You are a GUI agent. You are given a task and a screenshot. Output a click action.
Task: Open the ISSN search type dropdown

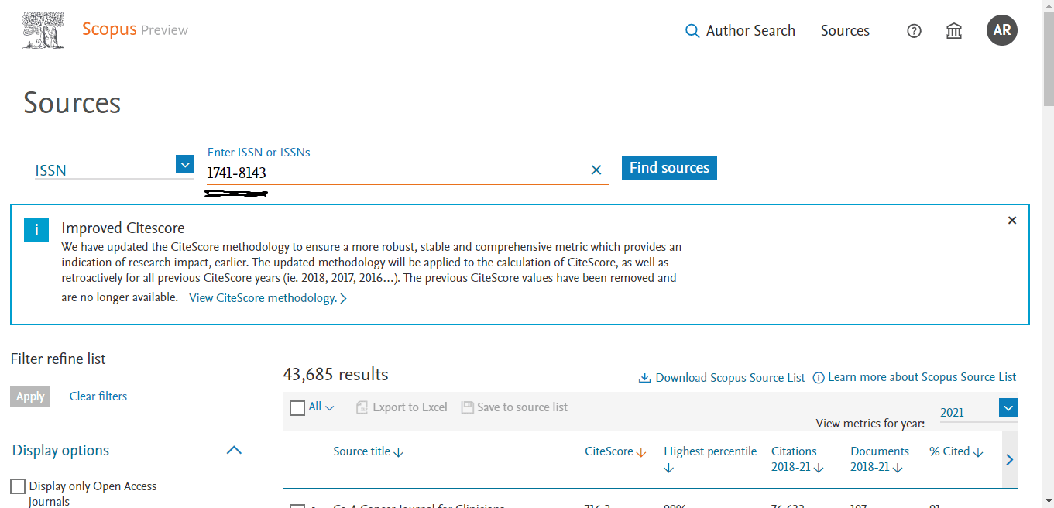coord(184,164)
